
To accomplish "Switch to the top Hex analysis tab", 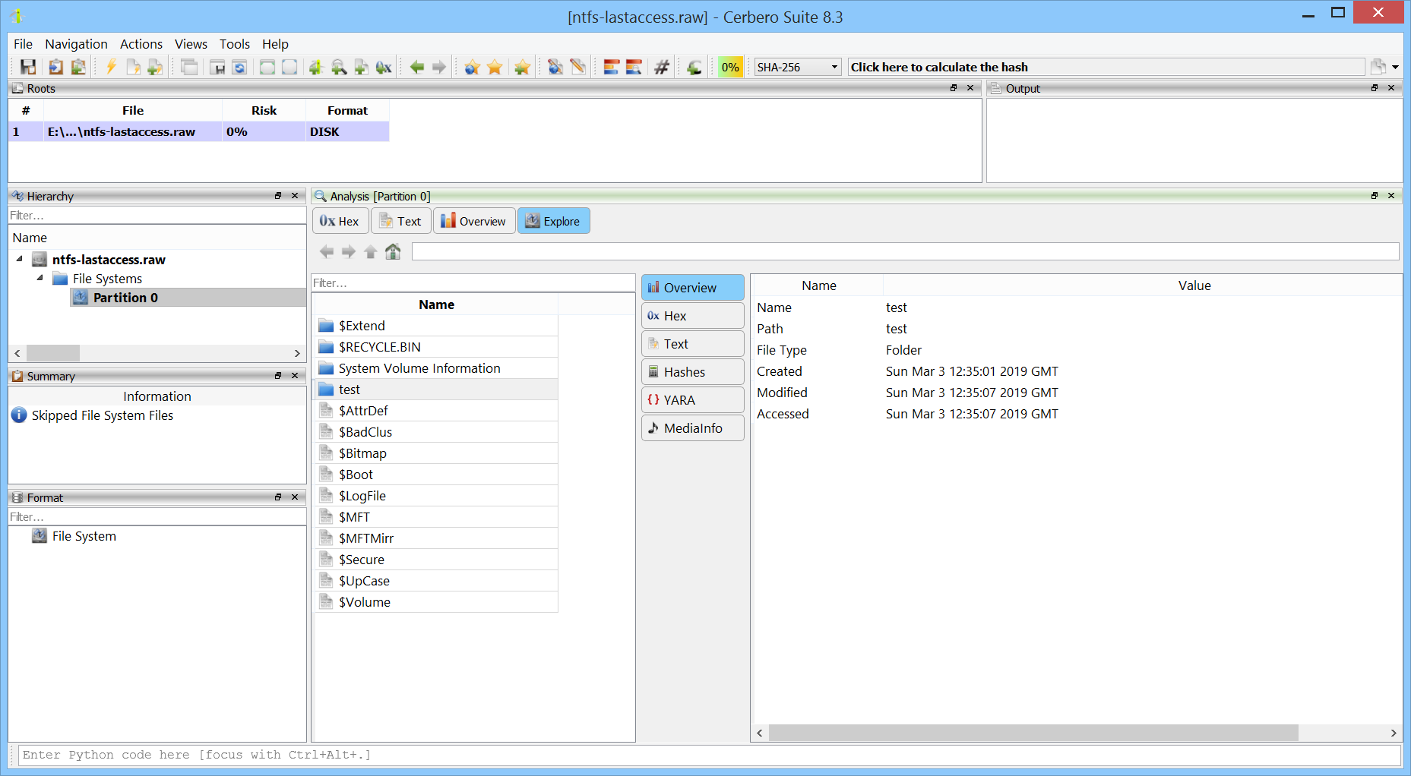I will click(340, 221).
